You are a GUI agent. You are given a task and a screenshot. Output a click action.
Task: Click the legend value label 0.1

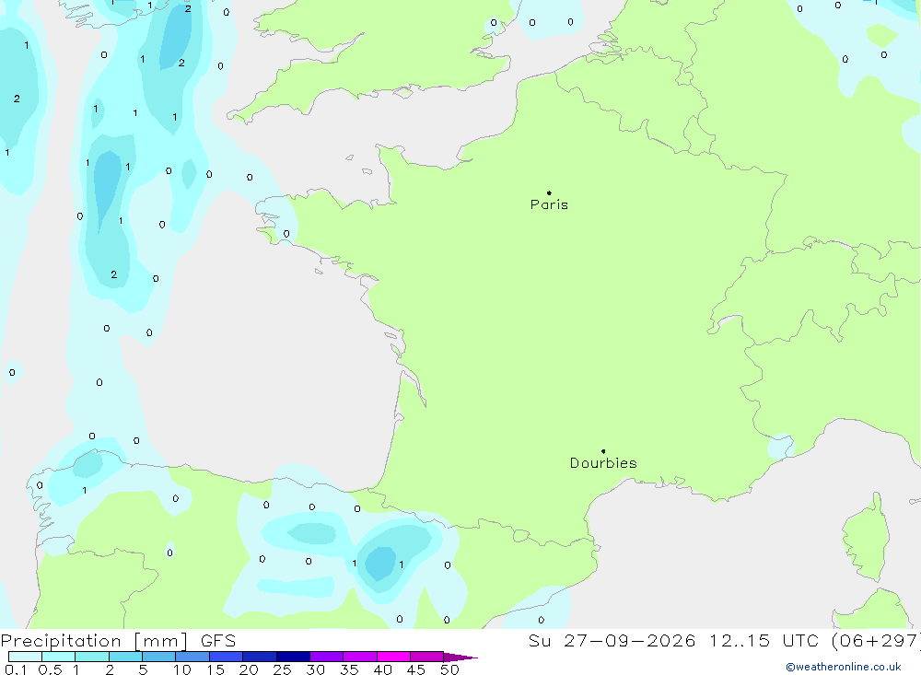tap(16, 669)
